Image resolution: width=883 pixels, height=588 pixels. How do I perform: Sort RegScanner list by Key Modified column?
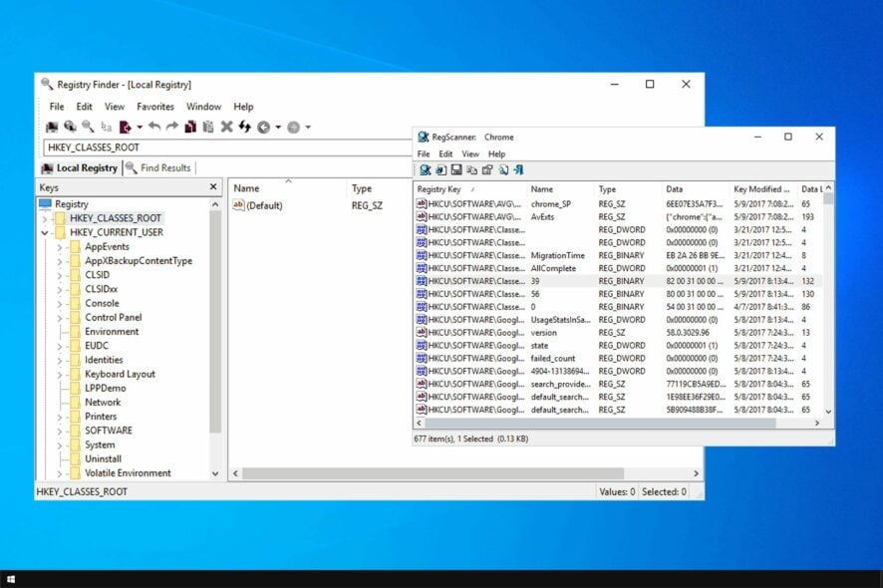coord(763,189)
